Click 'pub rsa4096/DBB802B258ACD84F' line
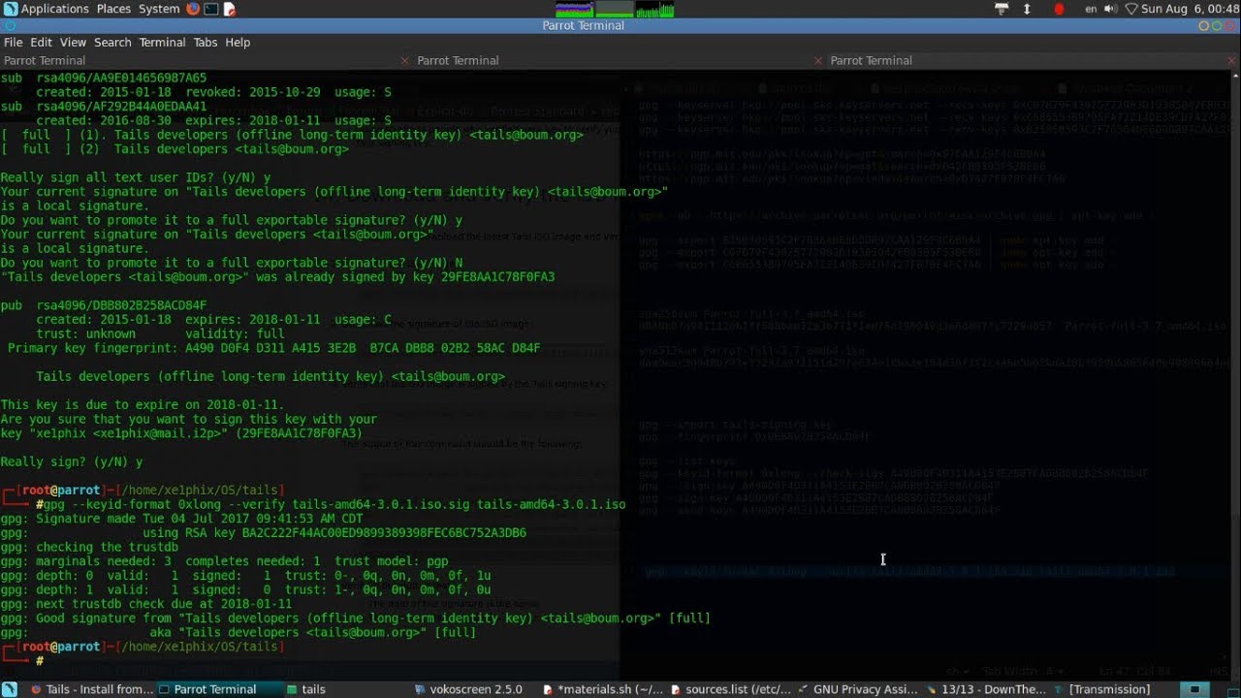The image size is (1241, 698). click(104, 305)
